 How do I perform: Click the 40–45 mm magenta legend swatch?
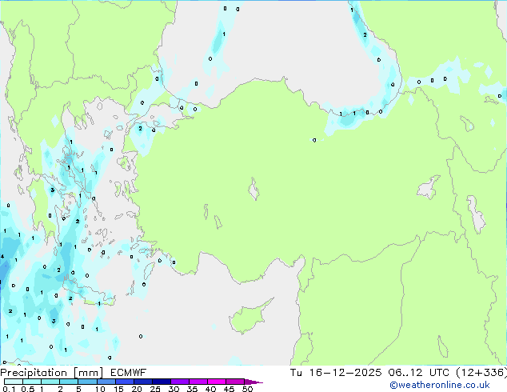[217, 382]
